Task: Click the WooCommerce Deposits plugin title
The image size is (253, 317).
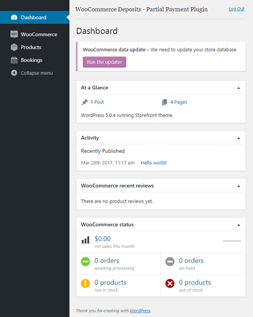Action: click(x=141, y=9)
